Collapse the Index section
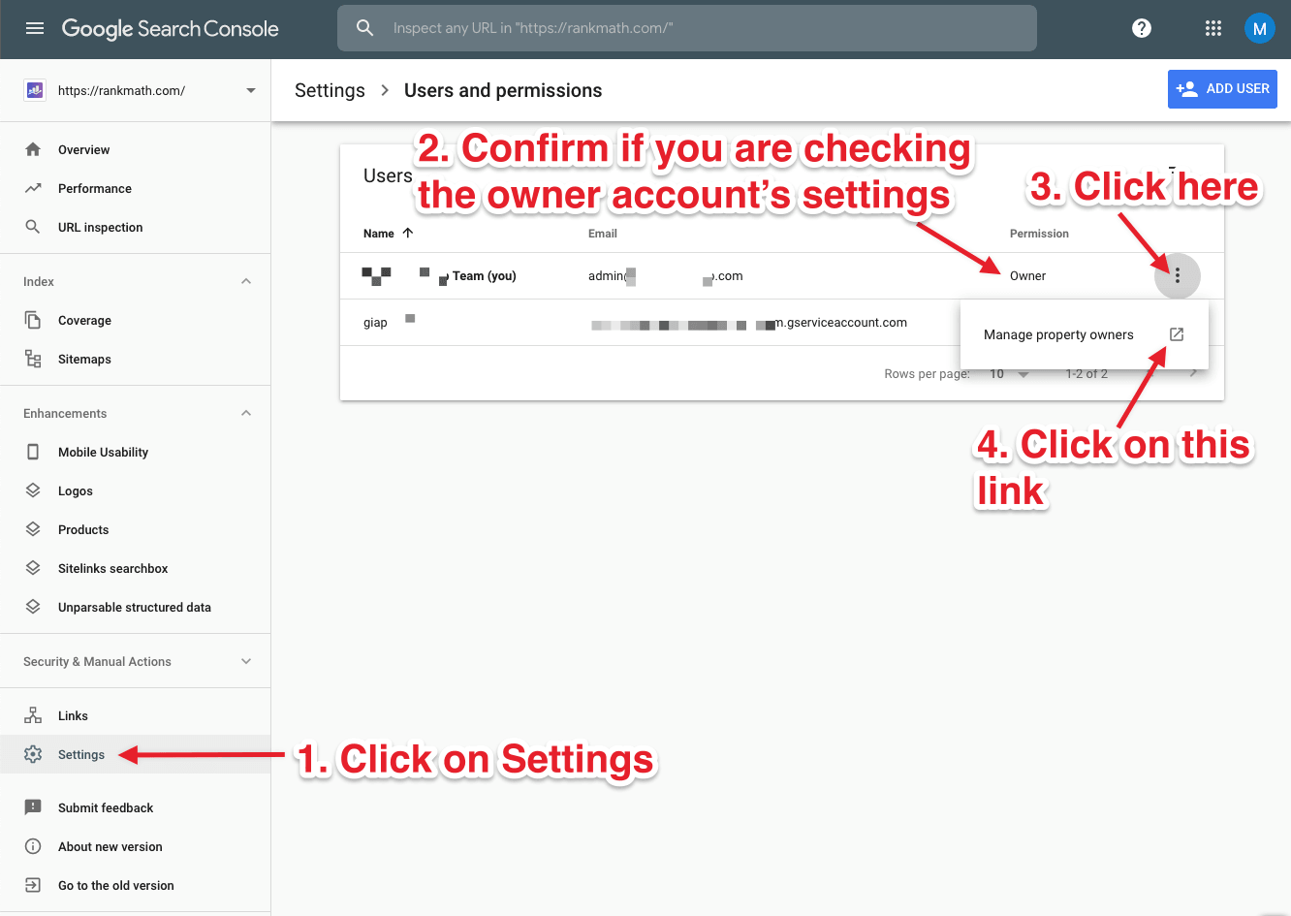This screenshot has width=1291, height=916. coord(246,281)
